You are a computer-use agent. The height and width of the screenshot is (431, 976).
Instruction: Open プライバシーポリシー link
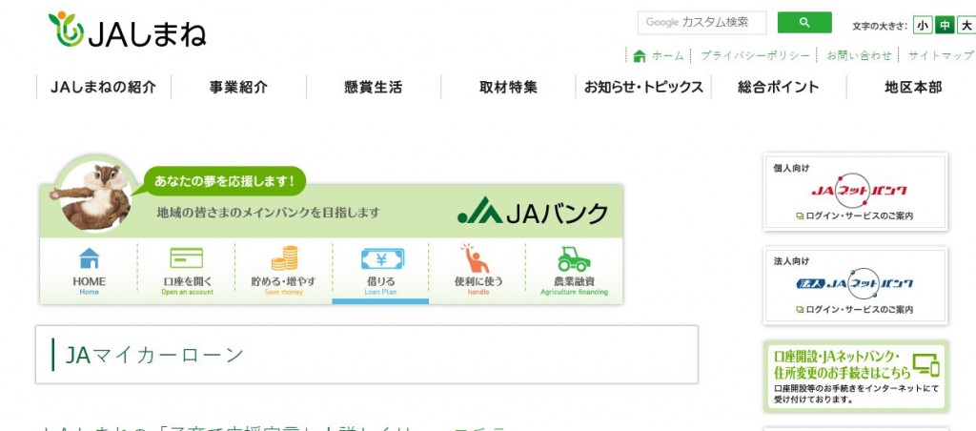(x=755, y=56)
